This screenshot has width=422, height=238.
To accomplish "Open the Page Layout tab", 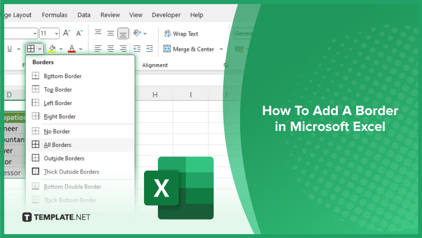I will pos(18,15).
